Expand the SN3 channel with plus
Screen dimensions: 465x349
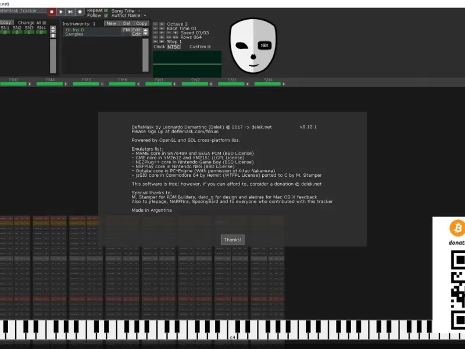tap(247, 84)
